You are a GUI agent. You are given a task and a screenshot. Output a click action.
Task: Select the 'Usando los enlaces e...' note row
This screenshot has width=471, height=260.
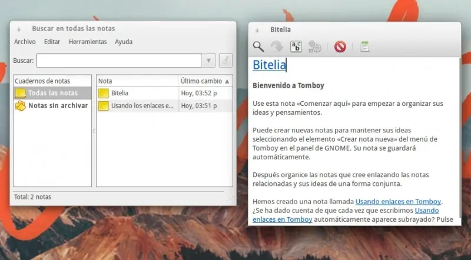164,106
